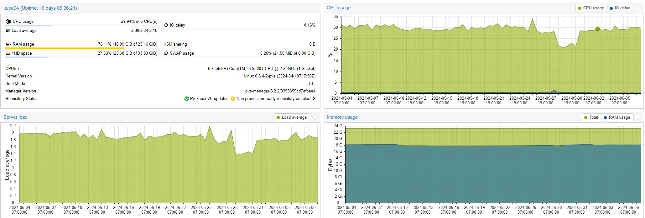Toggle the CPU usage series in legend
645x218 pixels.
[591, 8]
